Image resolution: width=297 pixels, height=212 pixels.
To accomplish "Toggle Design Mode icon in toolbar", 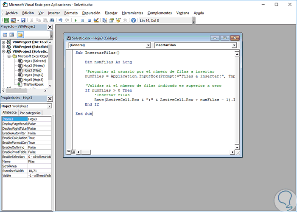I will (96, 20).
